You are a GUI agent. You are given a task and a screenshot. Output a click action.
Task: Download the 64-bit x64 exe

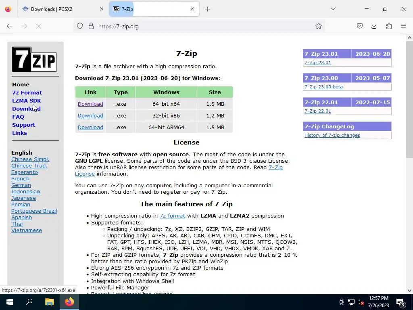90,104
